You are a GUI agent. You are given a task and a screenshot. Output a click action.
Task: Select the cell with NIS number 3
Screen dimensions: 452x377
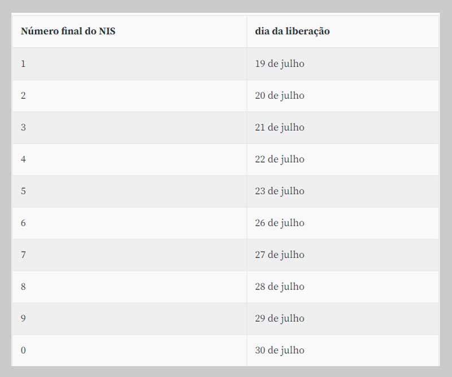(x=23, y=128)
